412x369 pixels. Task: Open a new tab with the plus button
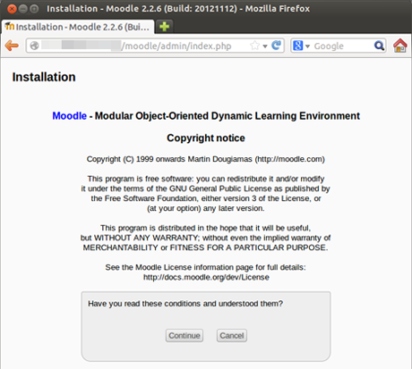tap(164, 27)
